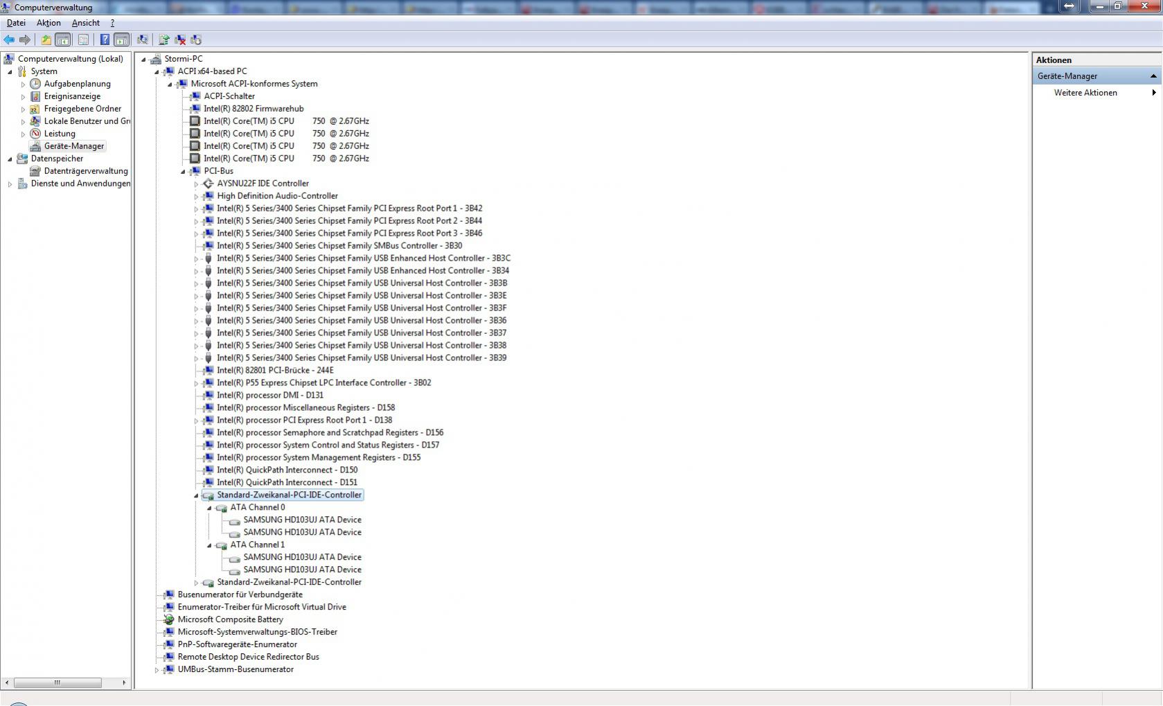Click the forward arrow toolbar icon
Image resolution: width=1163 pixels, height=706 pixels.
(25, 40)
